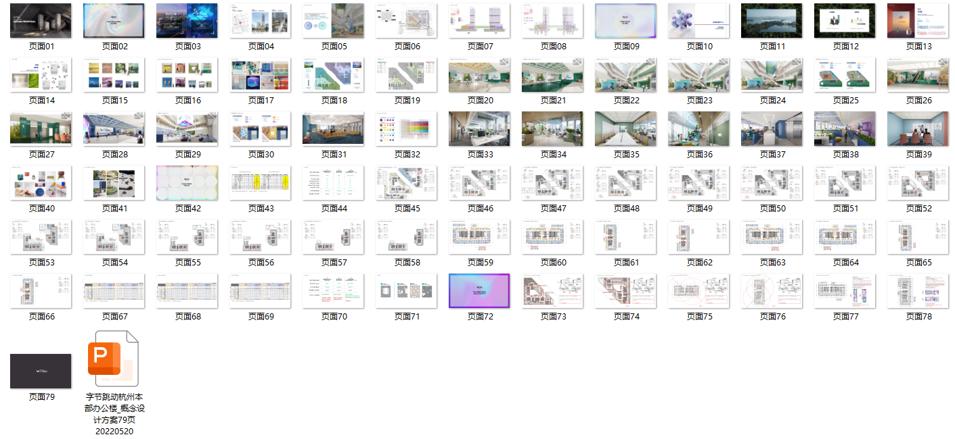Click the 页面67 schedule table thumbnail
955x439 pixels.
[114, 290]
